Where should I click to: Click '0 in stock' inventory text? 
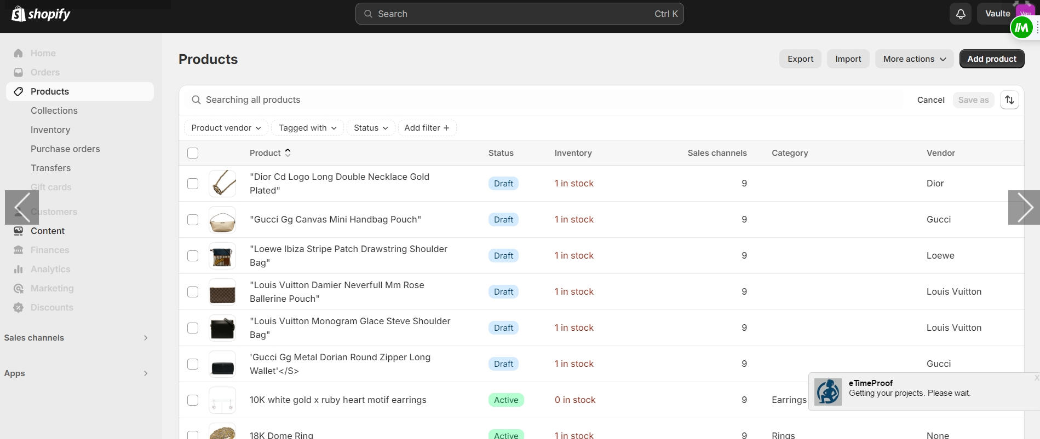pyautogui.click(x=575, y=400)
